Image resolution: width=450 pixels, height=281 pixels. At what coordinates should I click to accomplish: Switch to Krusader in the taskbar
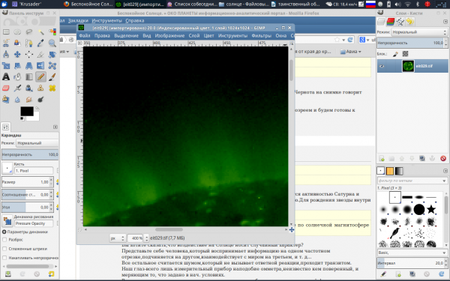[x=27, y=4]
